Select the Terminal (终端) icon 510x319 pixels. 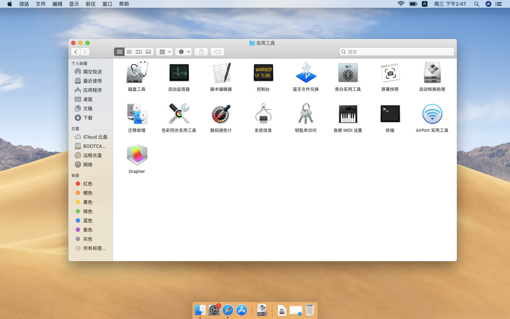pos(390,114)
